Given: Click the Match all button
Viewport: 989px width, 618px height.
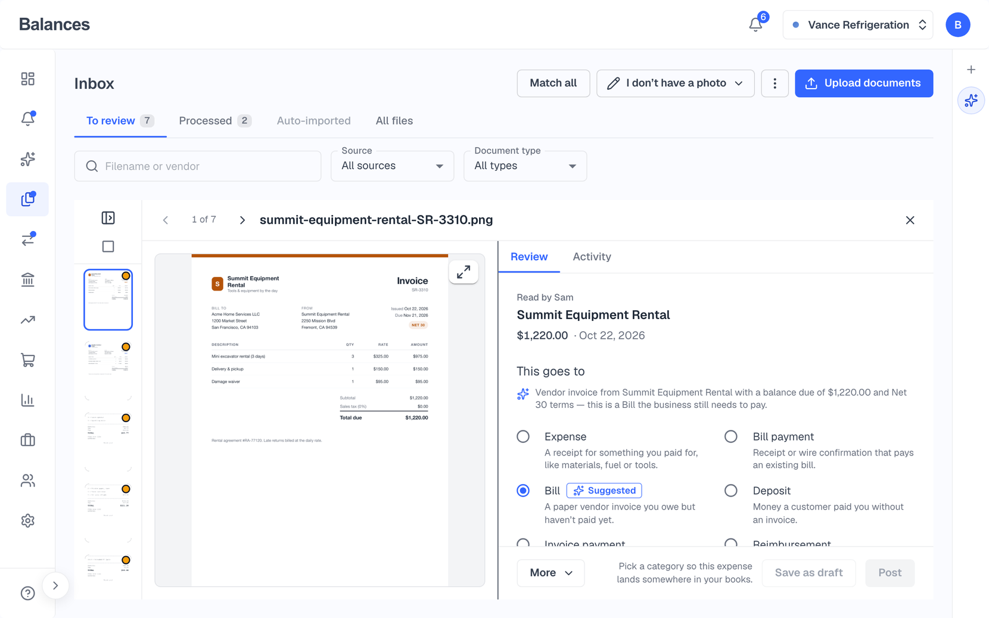Looking at the screenshot, I should tap(553, 83).
